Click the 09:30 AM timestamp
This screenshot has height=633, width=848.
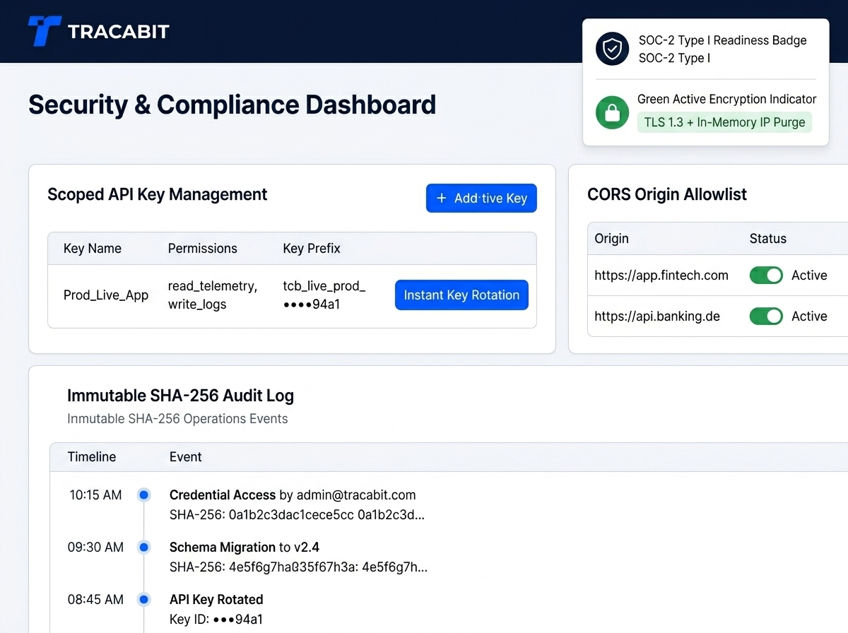tap(95, 548)
